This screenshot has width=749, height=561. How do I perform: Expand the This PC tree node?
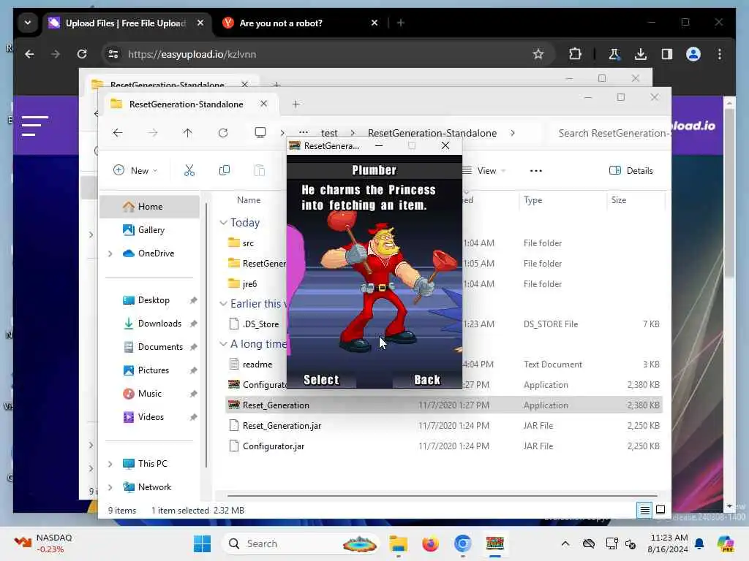(x=110, y=464)
